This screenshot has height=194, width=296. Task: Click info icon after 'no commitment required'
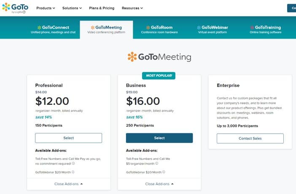click(x=73, y=163)
